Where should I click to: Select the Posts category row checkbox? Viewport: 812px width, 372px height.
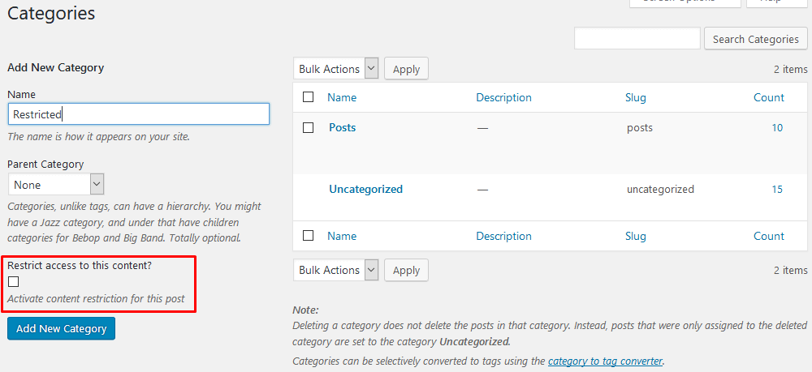tap(308, 127)
